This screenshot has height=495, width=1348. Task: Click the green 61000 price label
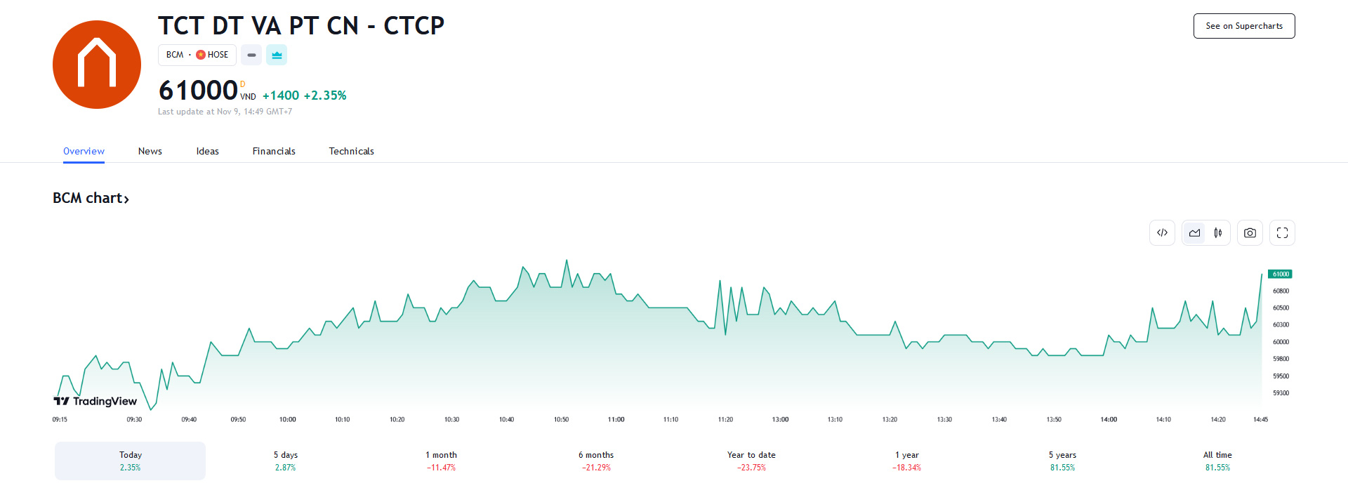point(1280,274)
